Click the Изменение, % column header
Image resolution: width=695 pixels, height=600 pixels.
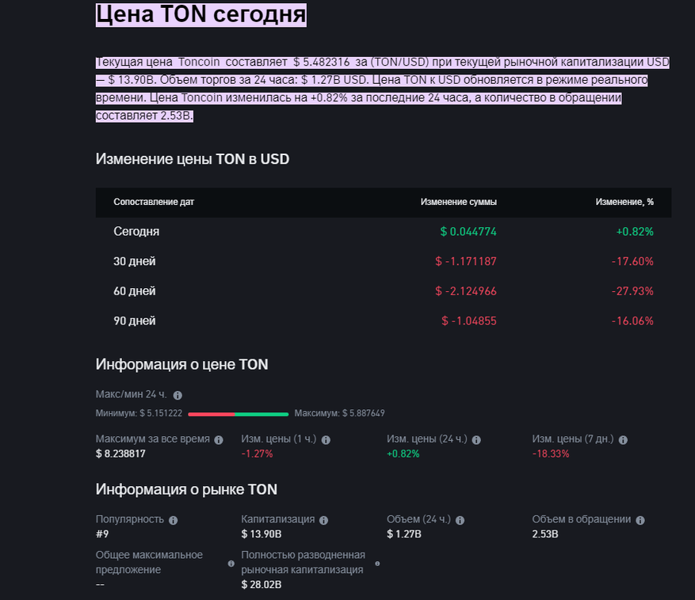(624, 202)
